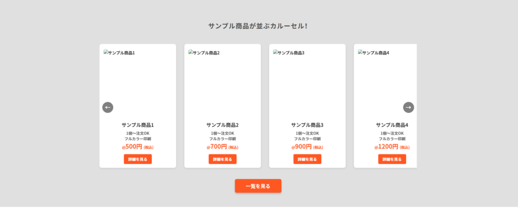Screen dimensions: 518x208
Task: Open details for サンプル商品1
Action: (x=138, y=159)
